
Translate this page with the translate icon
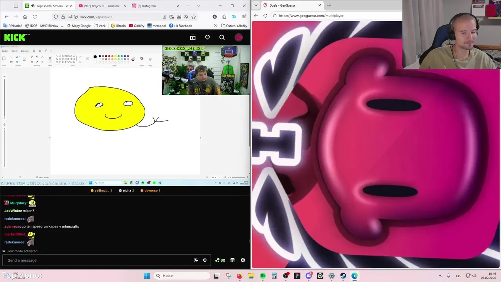(186, 17)
